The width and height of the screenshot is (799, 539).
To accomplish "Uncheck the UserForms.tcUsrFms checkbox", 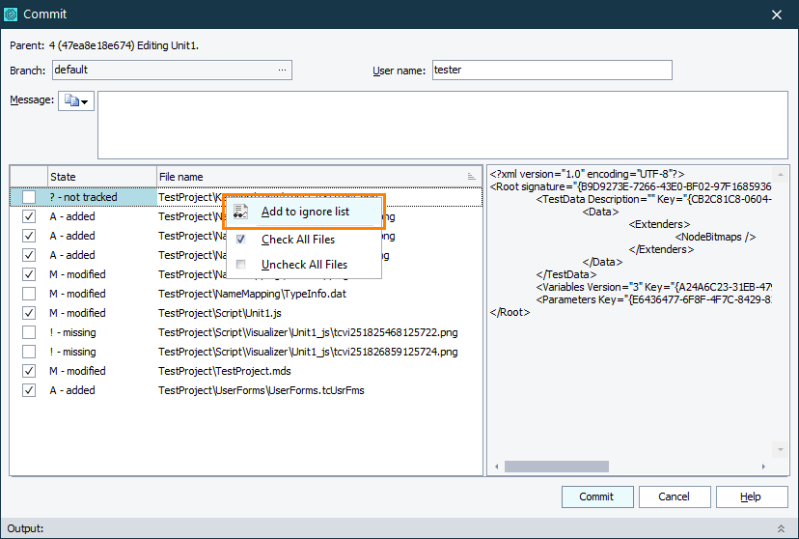I will [29, 390].
